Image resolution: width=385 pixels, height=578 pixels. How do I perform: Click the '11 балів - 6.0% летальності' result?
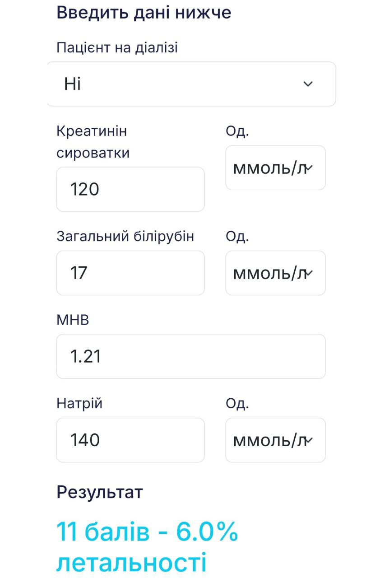coord(147,547)
